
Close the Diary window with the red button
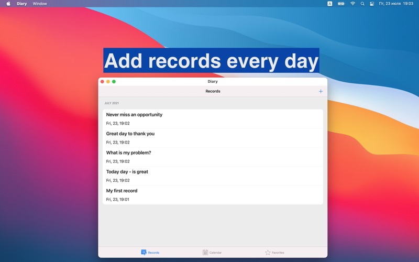click(x=102, y=82)
